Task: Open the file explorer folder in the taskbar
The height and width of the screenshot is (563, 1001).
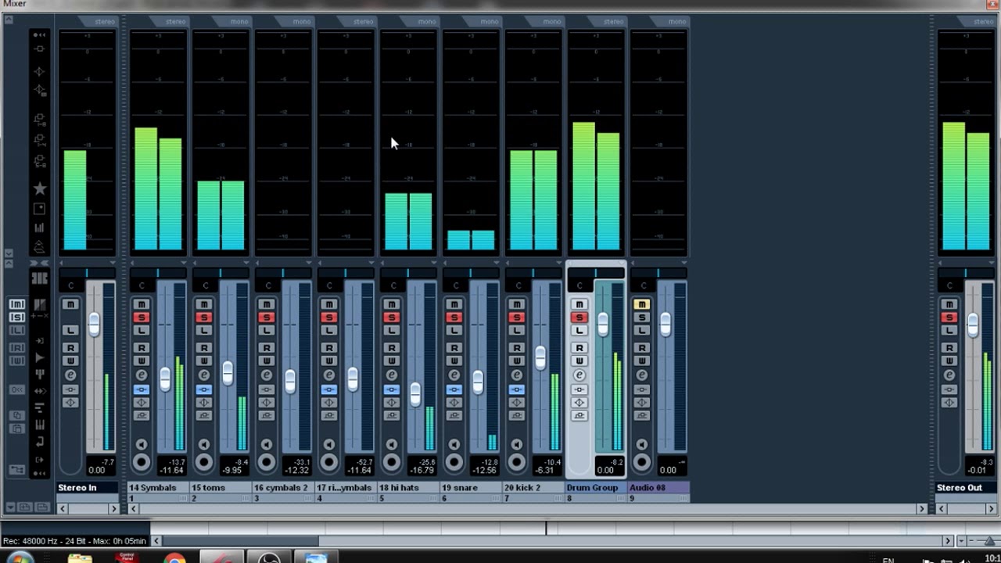Action: (x=79, y=558)
